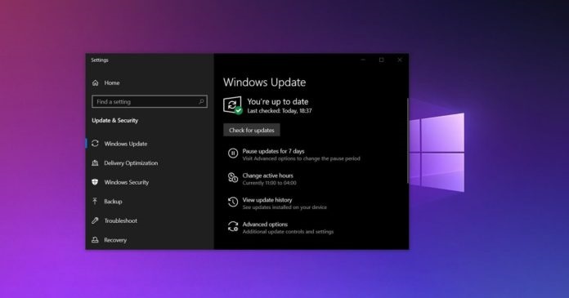Click the Delivery Optimization icon
This screenshot has height=298, width=569.
pyautogui.click(x=95, y=162)
